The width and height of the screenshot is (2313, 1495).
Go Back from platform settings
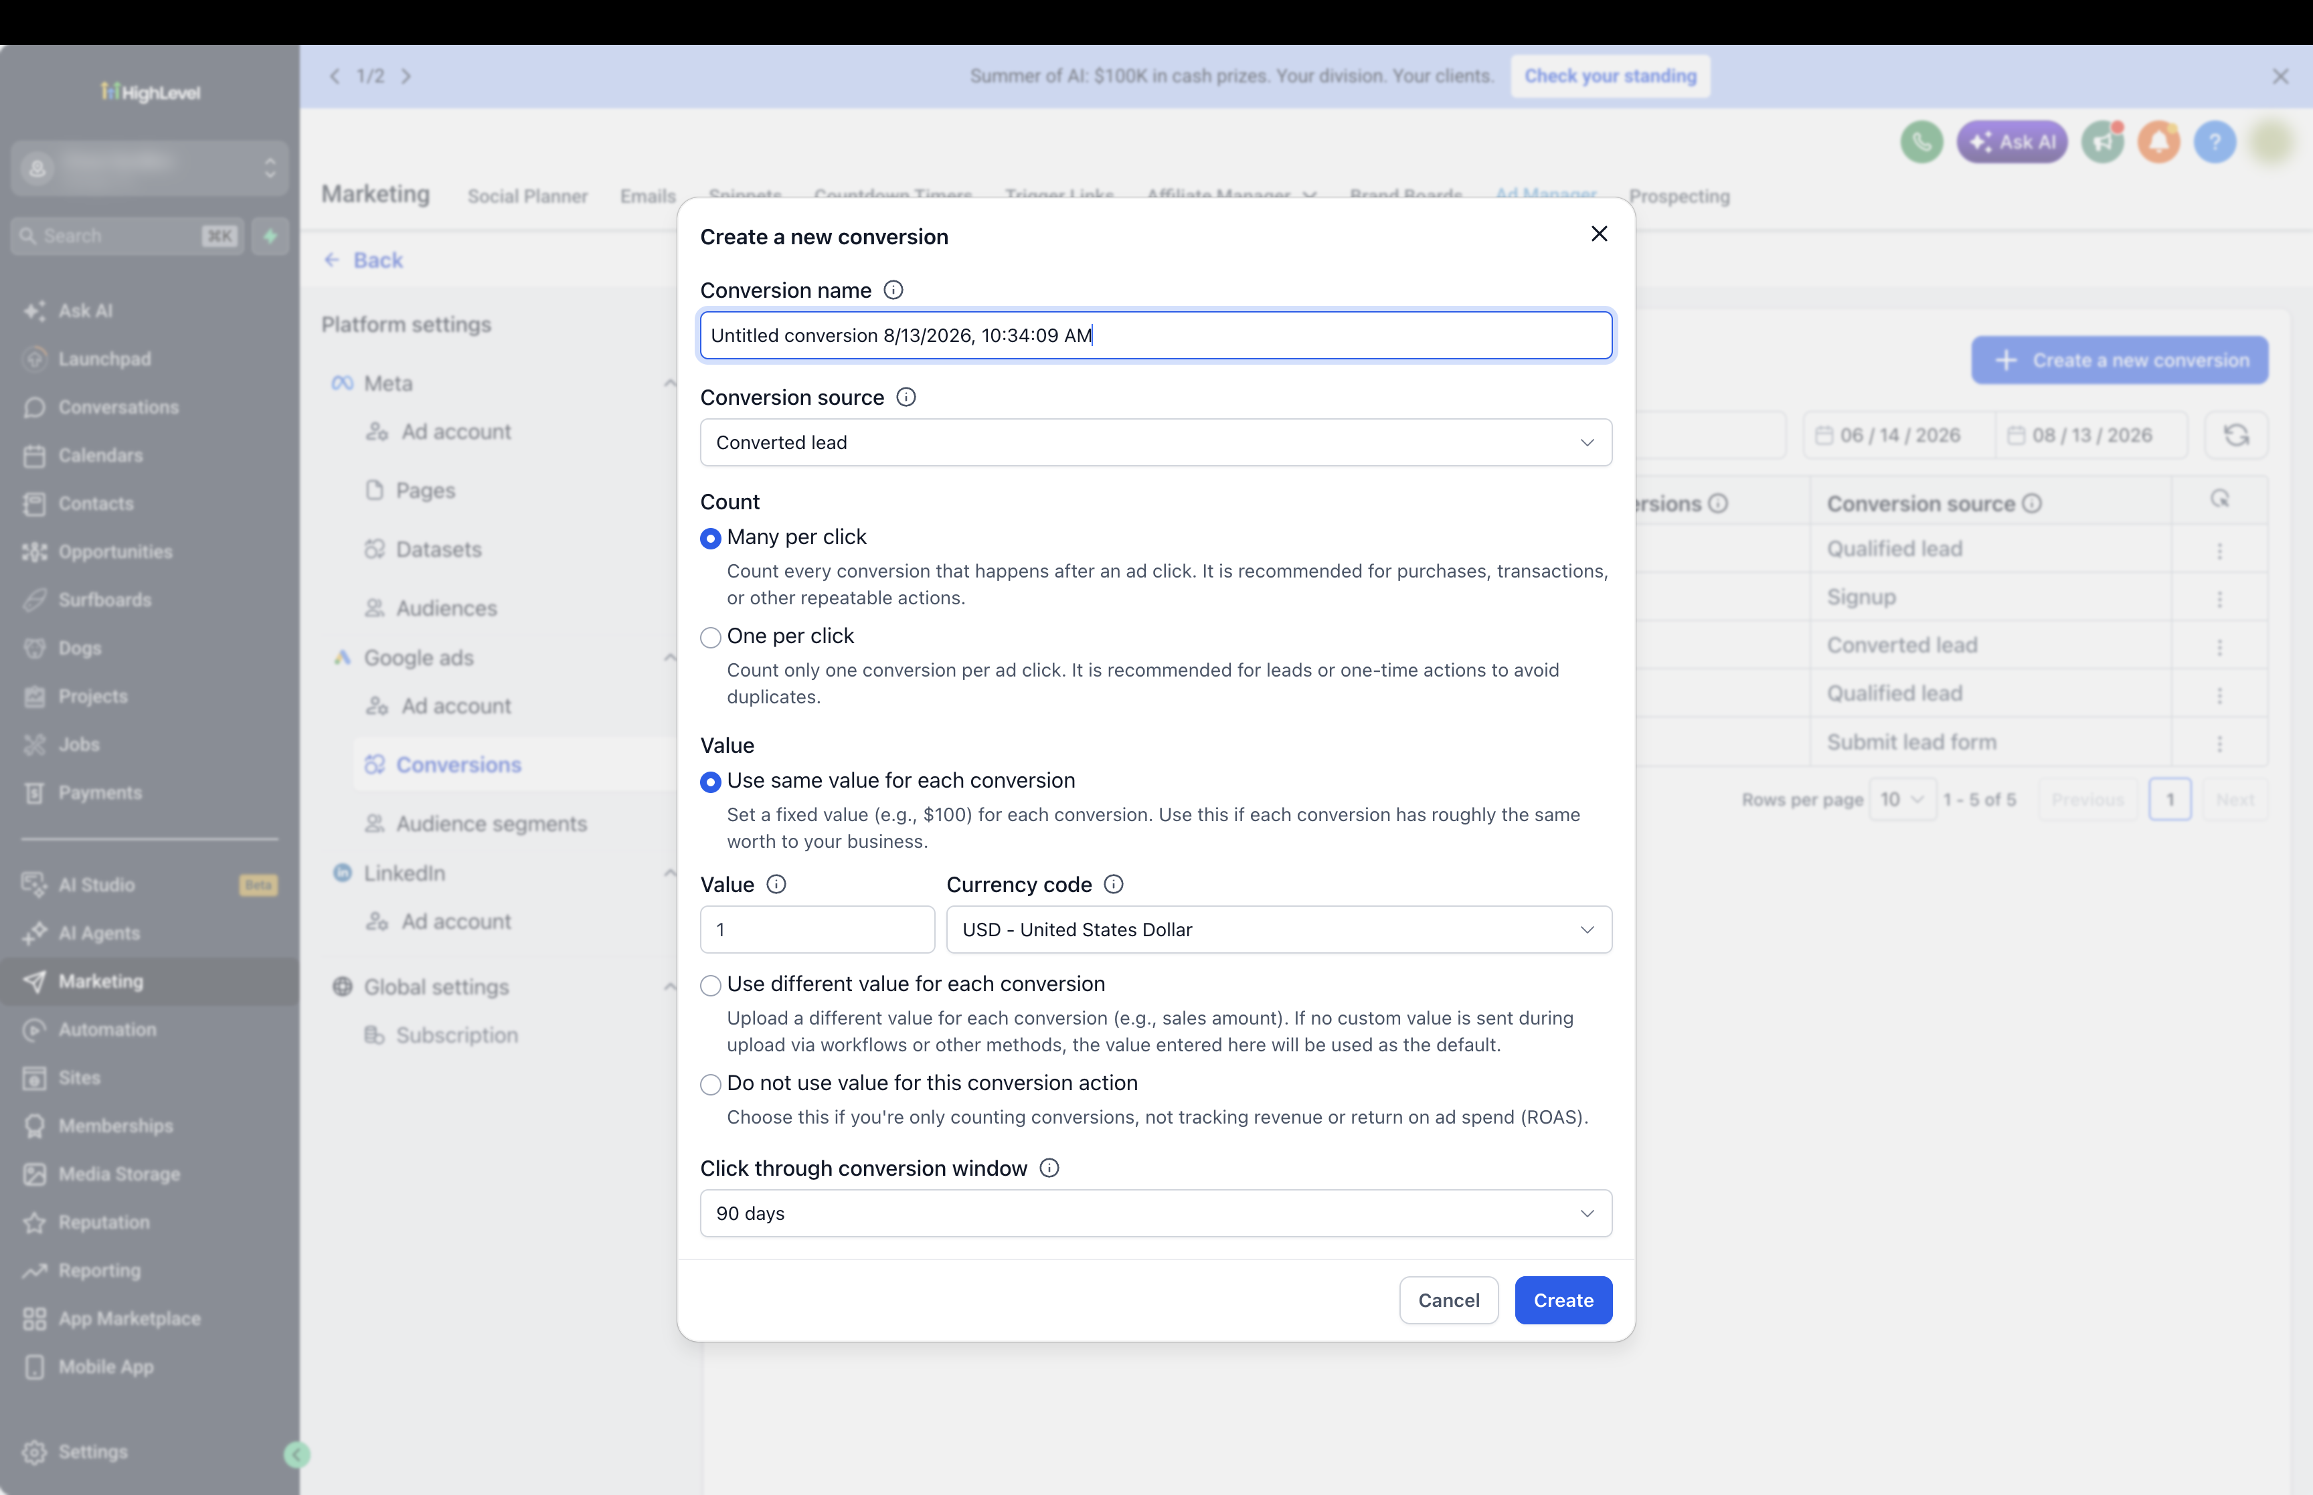(x=363, y=260)
